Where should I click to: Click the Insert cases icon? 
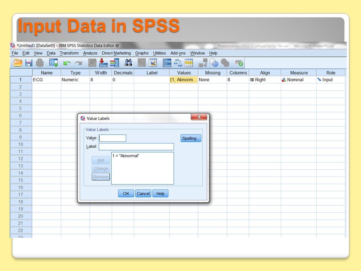[142, 63]
